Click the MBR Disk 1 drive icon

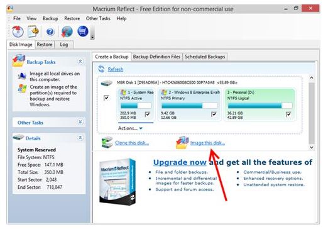pyautogui.click(x=107, y=83)
